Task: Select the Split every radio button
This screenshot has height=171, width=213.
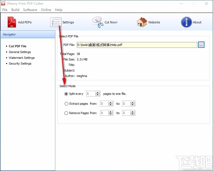Action: (x=66, y=94)
